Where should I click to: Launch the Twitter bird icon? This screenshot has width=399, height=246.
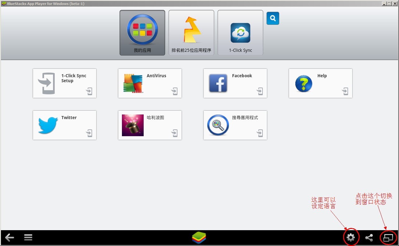(x=48, y=125)
